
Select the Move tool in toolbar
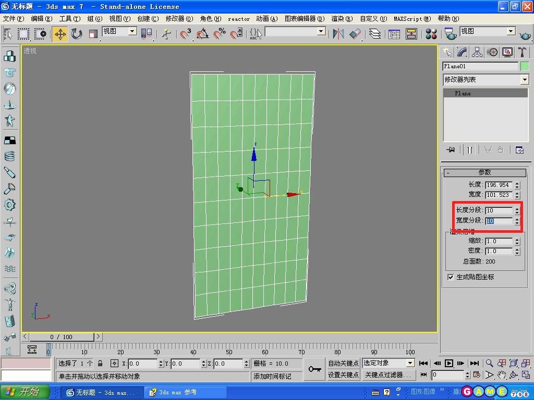60,34
